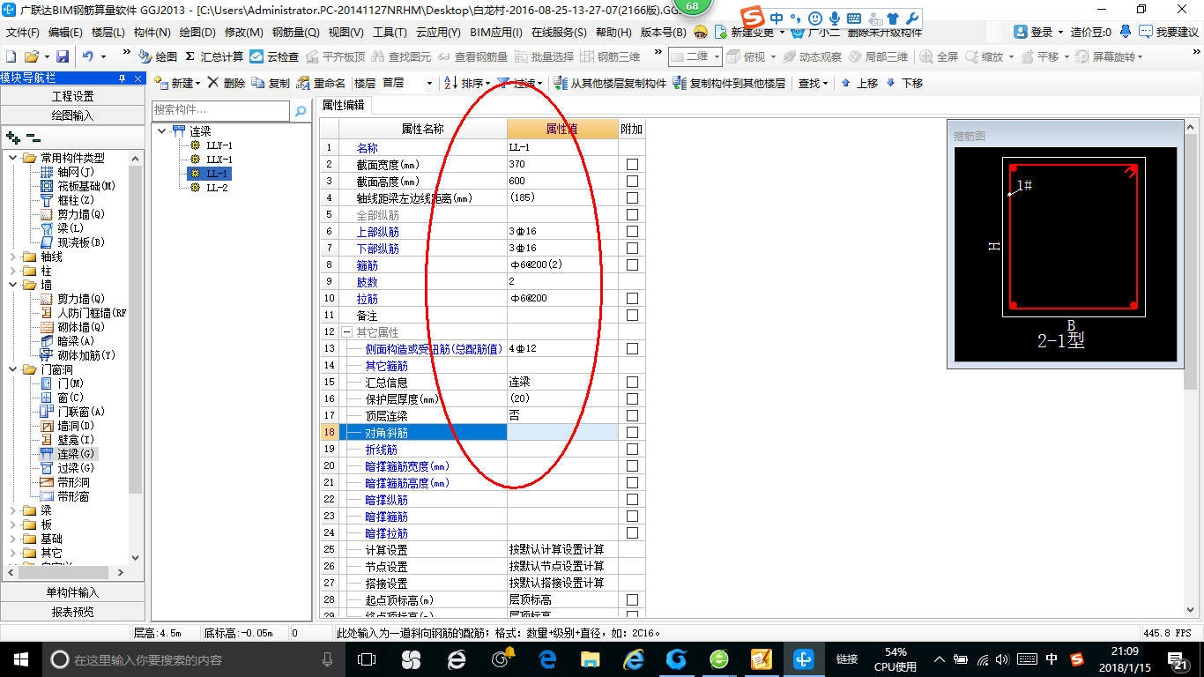Click the undo arrow icon
The image size is (1204, 677).
[88, 56]
